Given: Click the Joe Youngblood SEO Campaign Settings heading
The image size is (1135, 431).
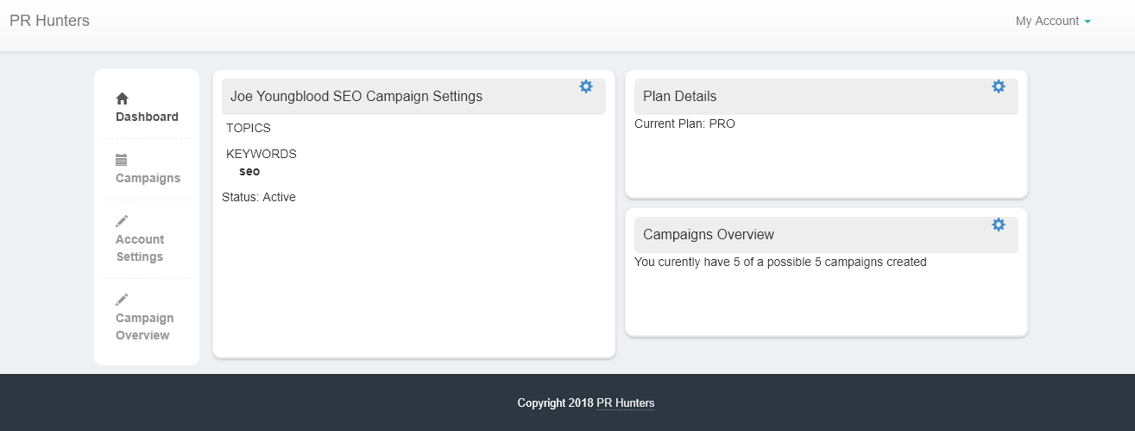Looking at the screenshot, I should [356, 97].
